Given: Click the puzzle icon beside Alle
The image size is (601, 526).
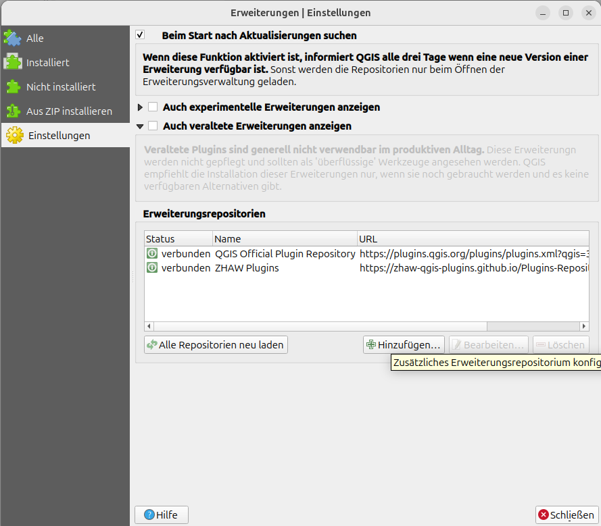Looking at the screenshot, I should coord(13,38).
